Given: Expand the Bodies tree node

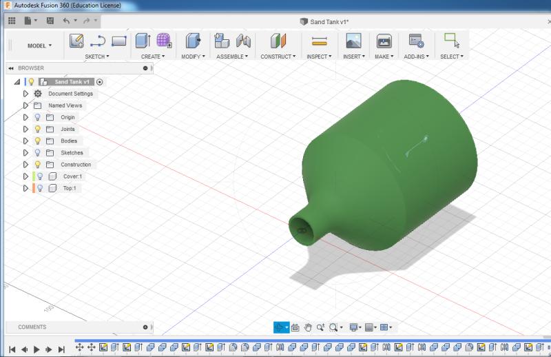Looking at the screenshot, I should [x=25, y=141].
